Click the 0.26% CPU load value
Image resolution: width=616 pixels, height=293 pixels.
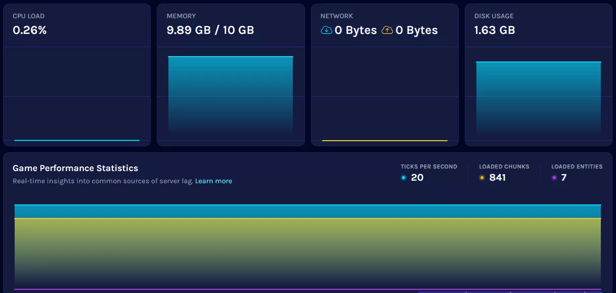pos(30,30)
